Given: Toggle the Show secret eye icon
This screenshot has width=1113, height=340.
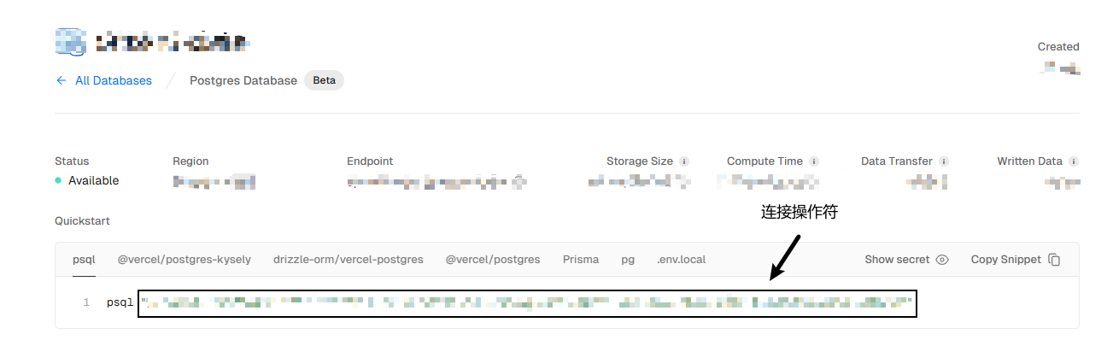Looking at the screenshot, I should 942,260.
